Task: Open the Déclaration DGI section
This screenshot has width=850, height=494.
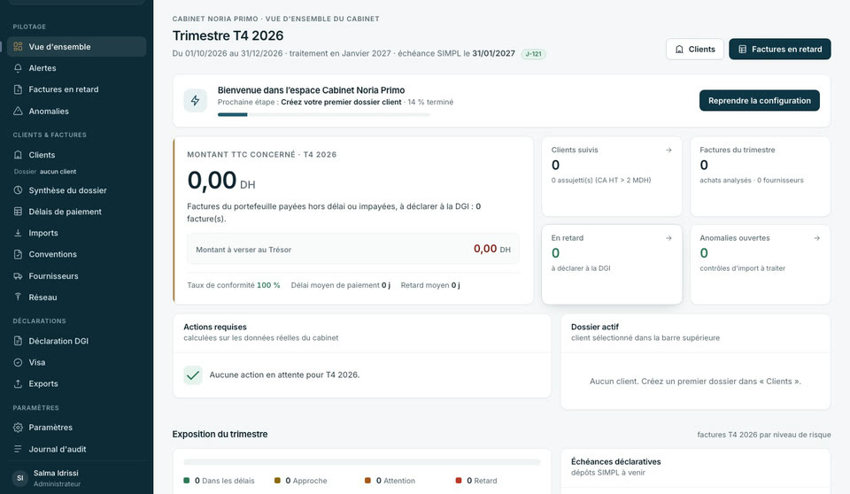Action: (x=77, y=341)
